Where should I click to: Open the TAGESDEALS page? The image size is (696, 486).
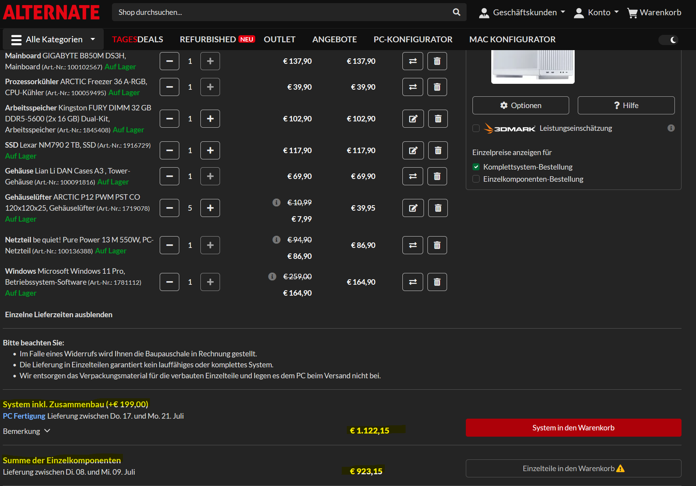[x=137, y=40]
